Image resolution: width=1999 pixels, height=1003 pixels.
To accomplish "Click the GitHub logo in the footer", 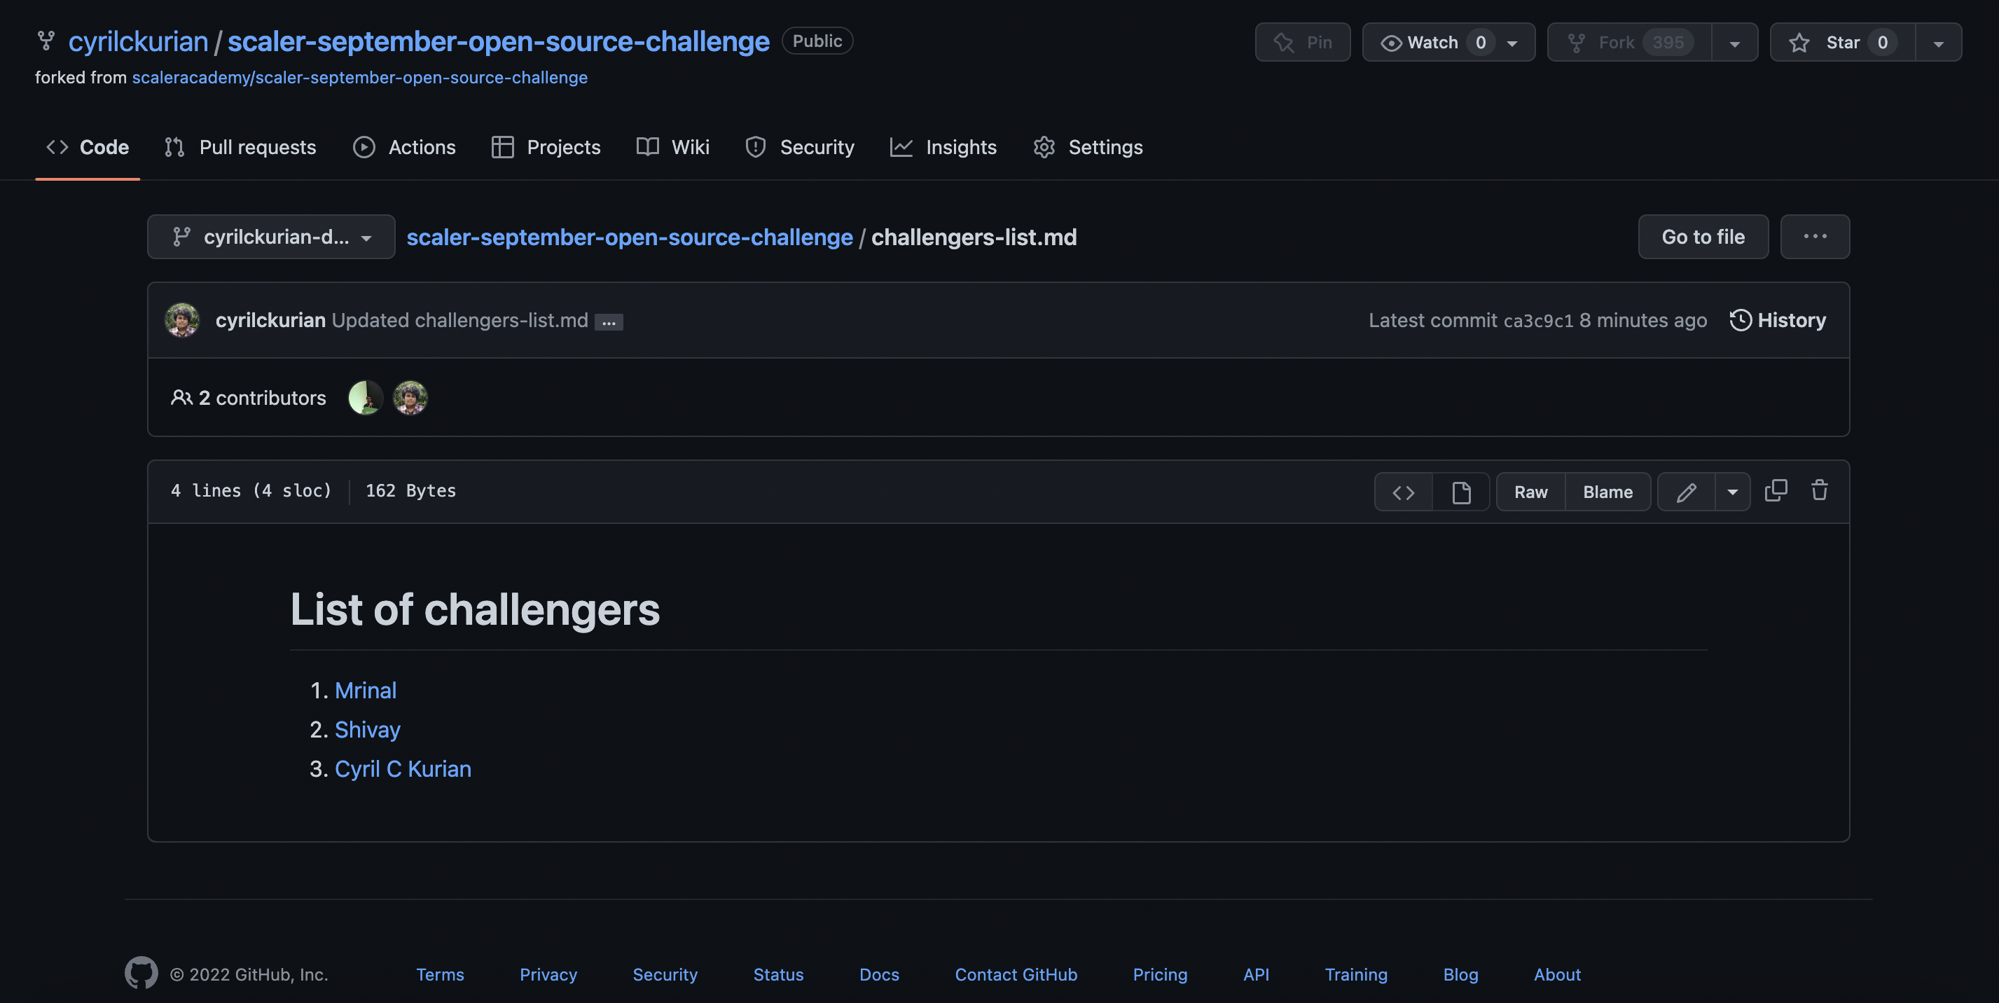I will tap(141, 973).
